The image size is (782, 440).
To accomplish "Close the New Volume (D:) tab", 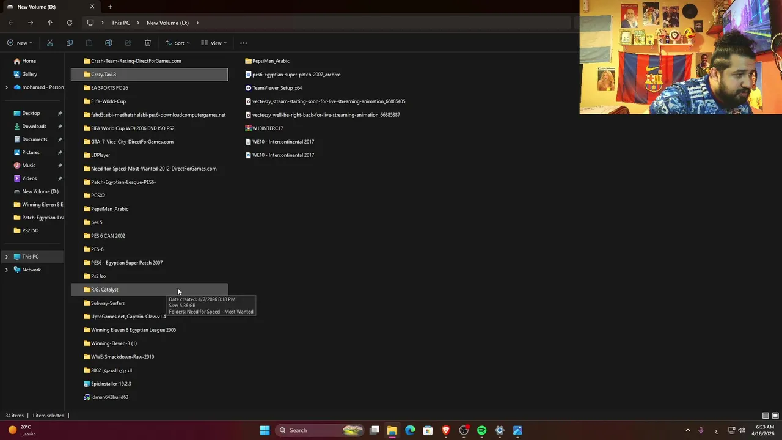I will (92, 7).
